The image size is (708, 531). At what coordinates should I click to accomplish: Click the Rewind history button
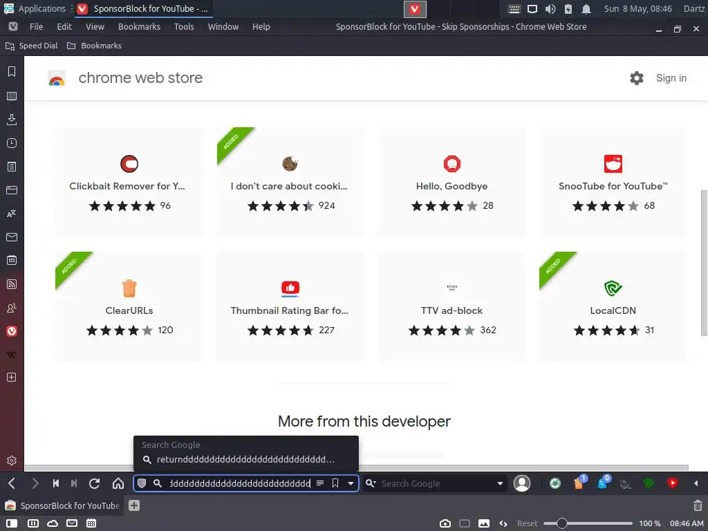56,483
